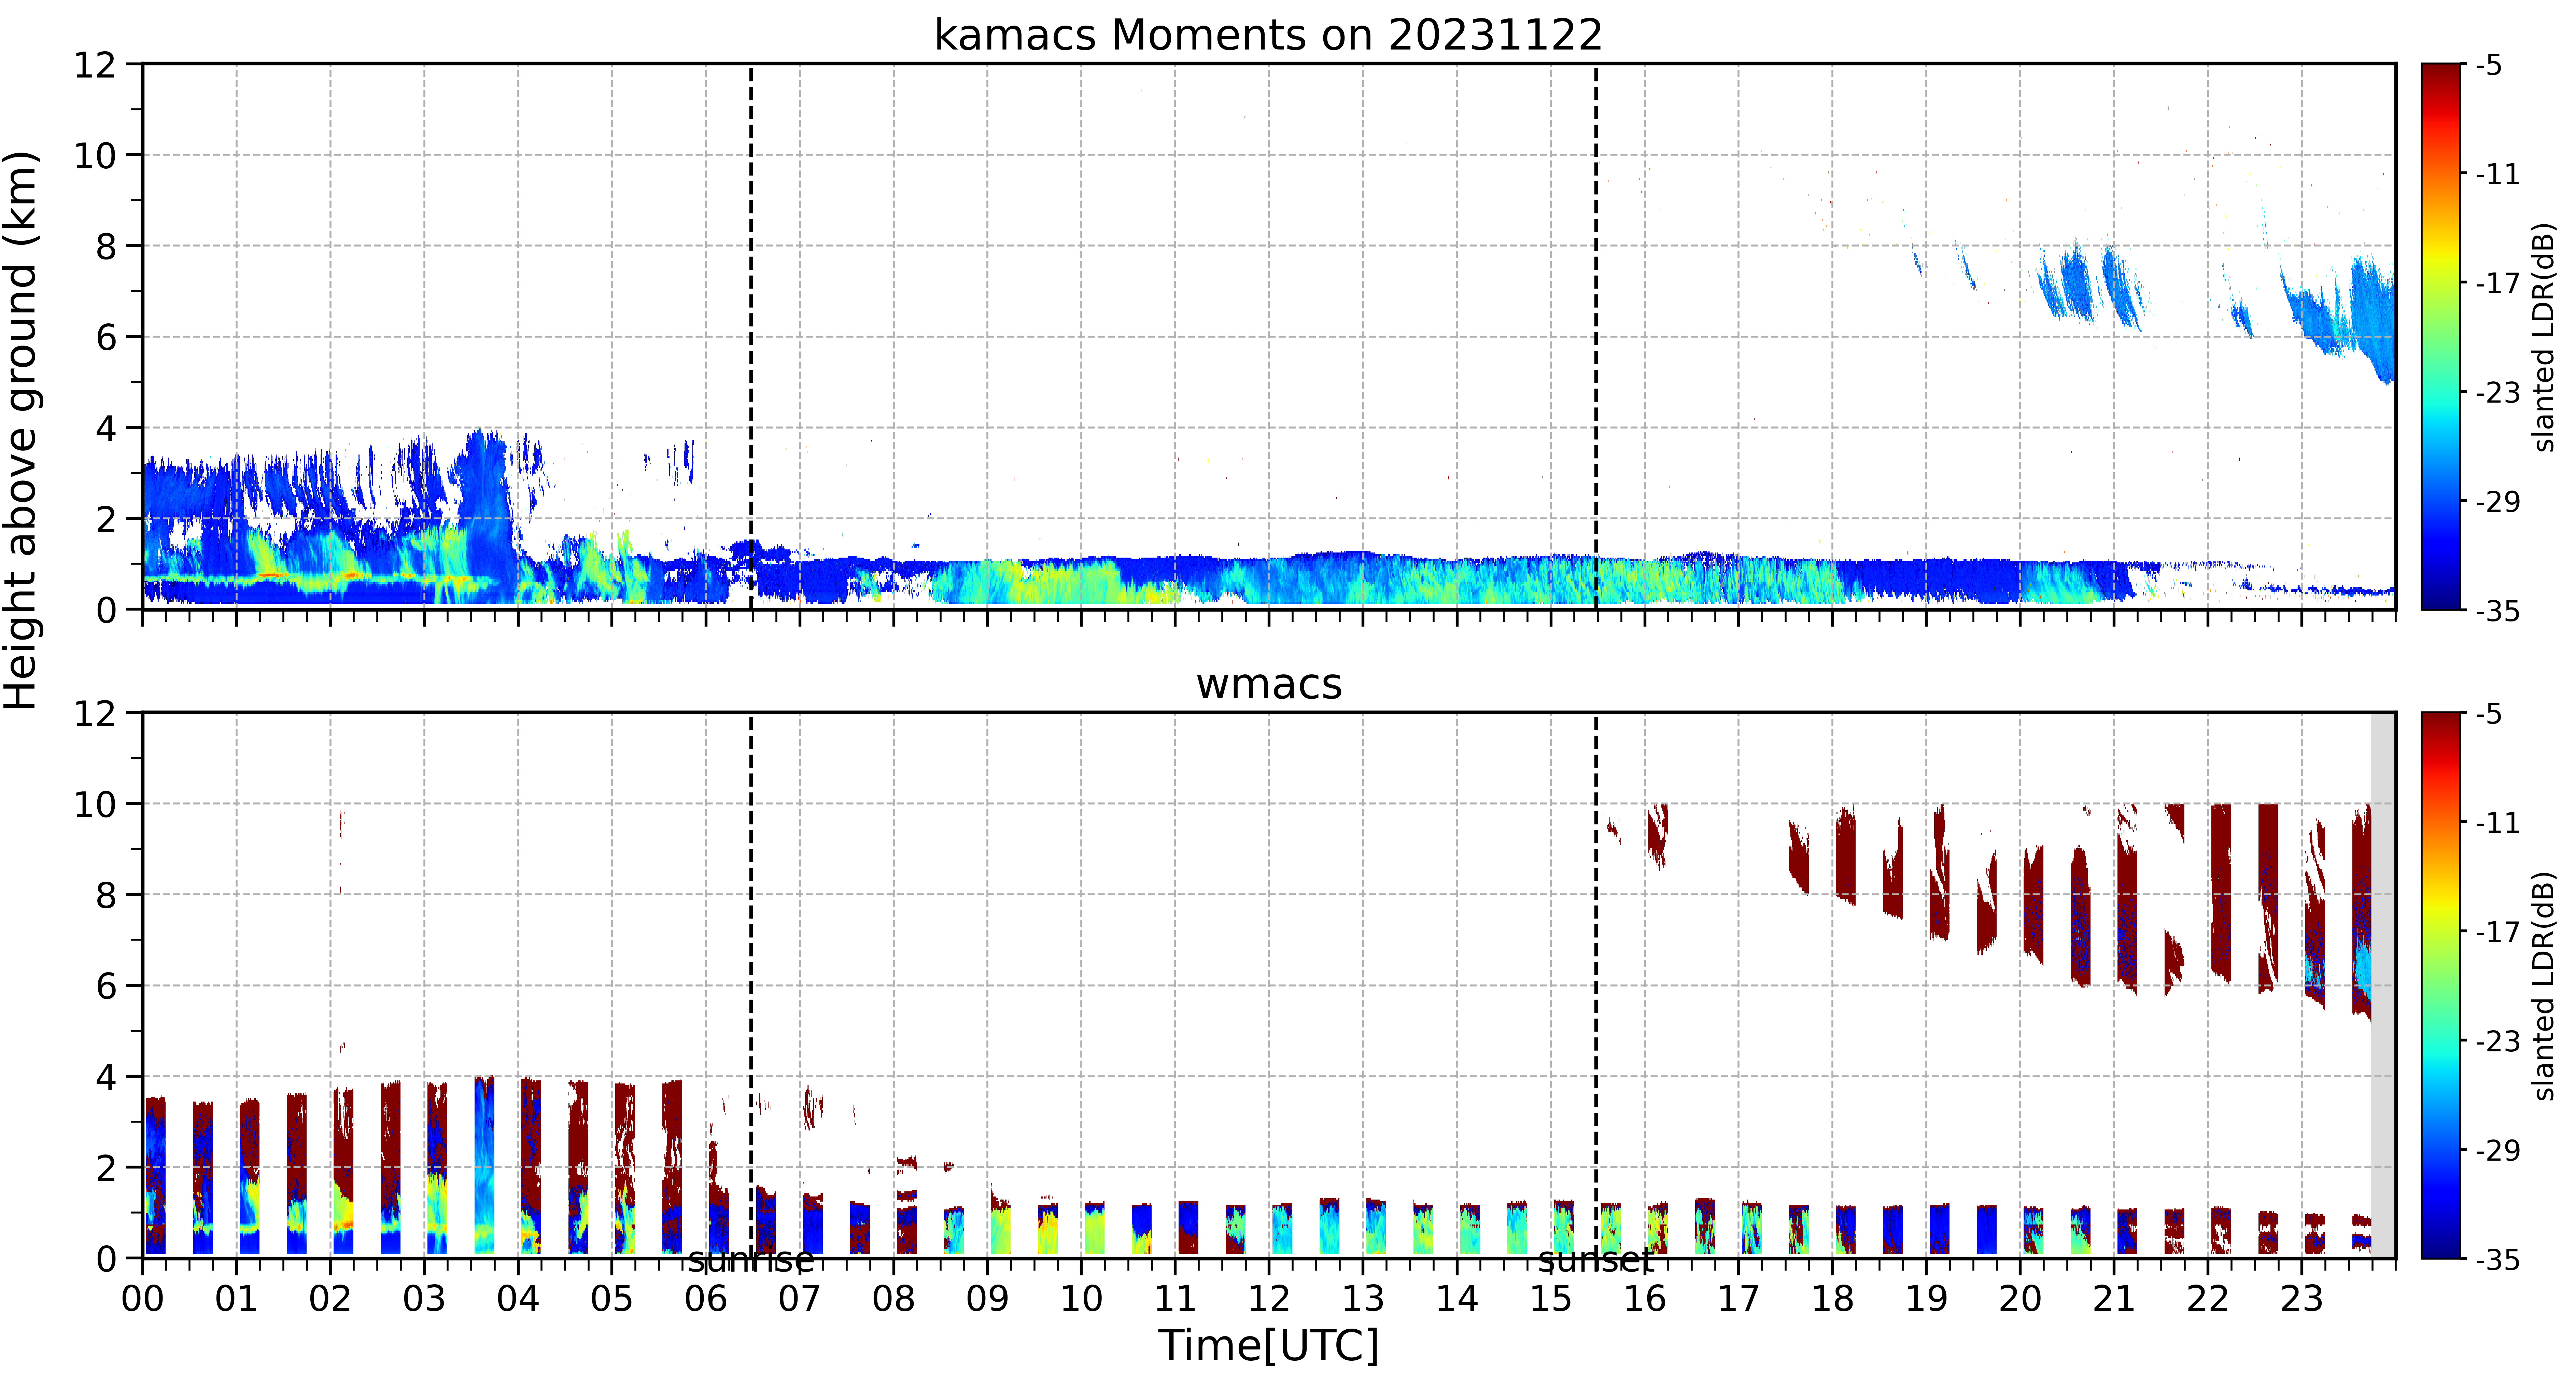Click the sunrise dashed line in the kamacs panel
2576x1386 pixels.
[x=751, y=337]
